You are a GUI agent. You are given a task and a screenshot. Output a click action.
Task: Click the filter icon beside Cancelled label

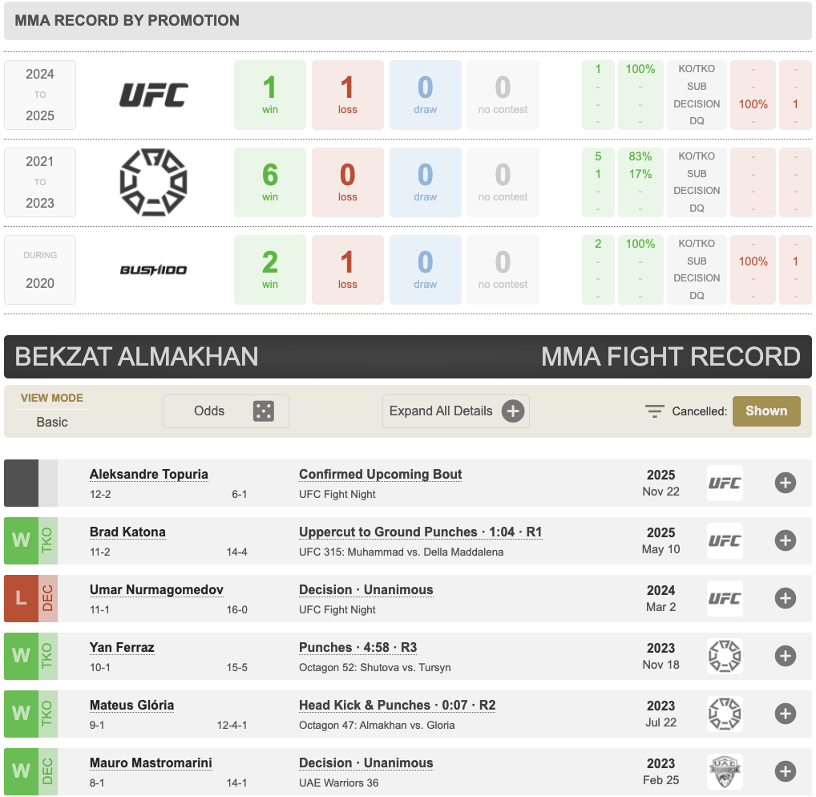click(655, 411)
